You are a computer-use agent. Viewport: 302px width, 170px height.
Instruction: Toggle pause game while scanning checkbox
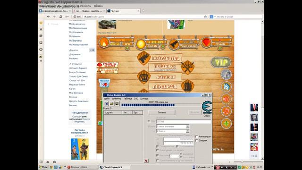coord(158,161)
